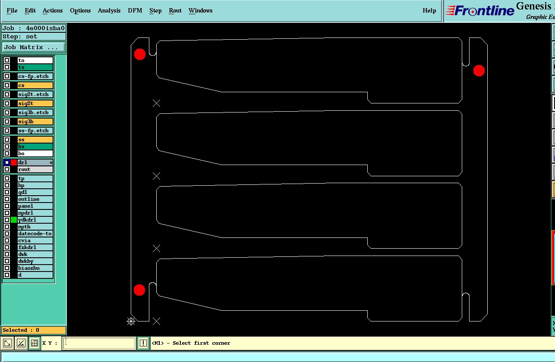Click the red drill hole at board's bottom-left
This screenshot has width=555, height=362.
point(139,290)
